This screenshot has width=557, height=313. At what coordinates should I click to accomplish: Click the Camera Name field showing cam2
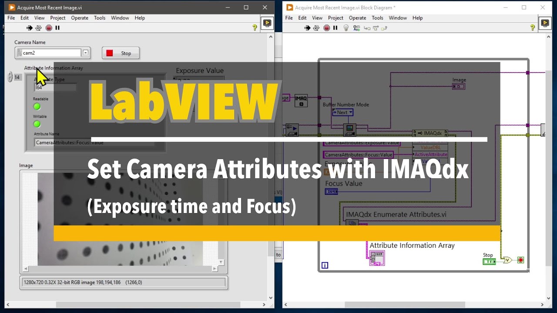pyautogui.click(x=51, y=53)
